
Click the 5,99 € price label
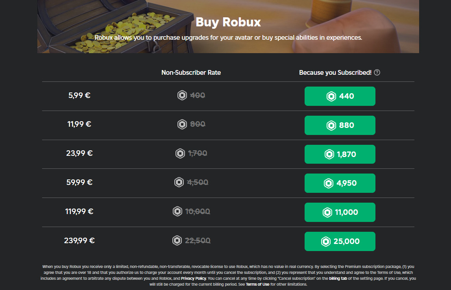79,95
